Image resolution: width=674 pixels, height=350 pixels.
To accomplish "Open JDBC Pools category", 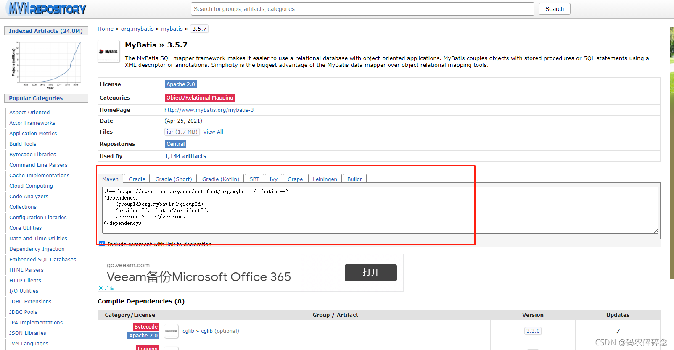I will [x=24, y=312].
